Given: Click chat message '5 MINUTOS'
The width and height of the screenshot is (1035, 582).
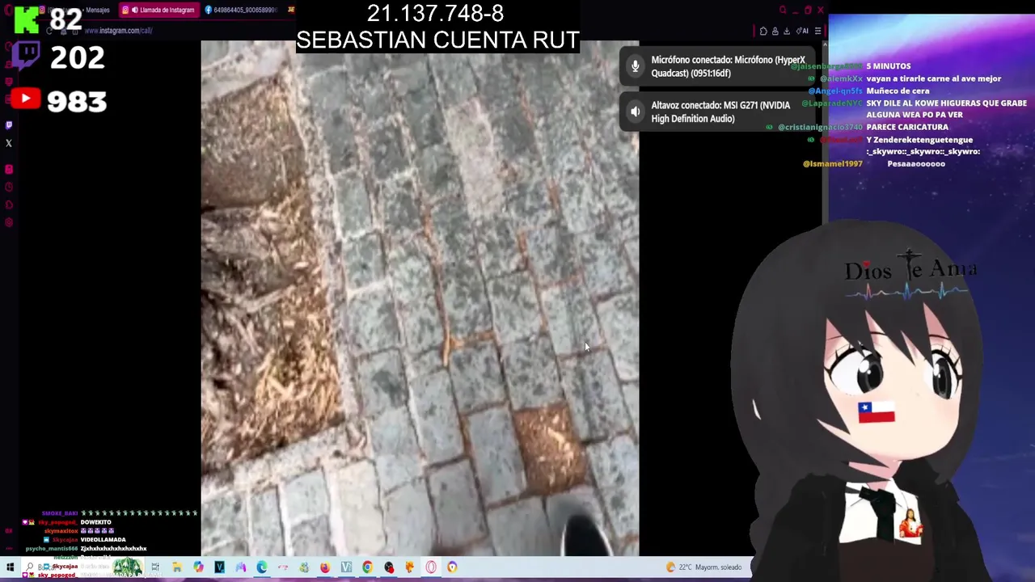Looking at the screenshot, I should coord(889,66).
